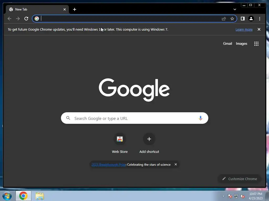Select the New Tab tab

point(37,9)
